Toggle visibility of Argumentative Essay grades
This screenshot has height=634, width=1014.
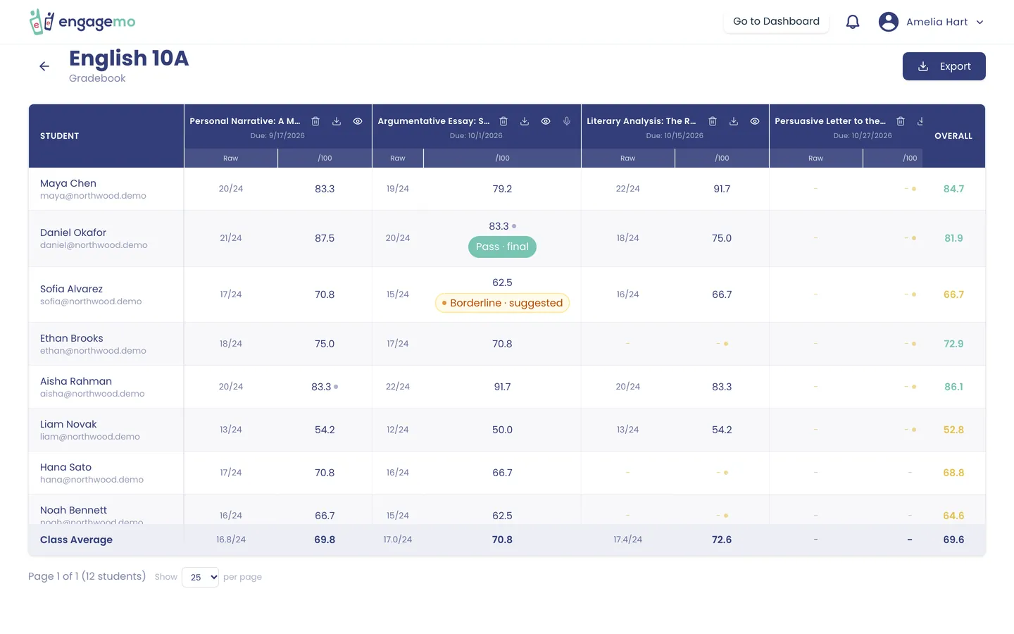(546, 121)
